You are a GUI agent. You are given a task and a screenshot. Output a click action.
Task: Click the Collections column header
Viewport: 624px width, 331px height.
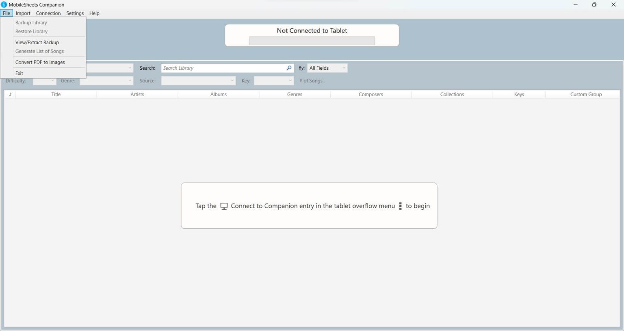(452, 94)
